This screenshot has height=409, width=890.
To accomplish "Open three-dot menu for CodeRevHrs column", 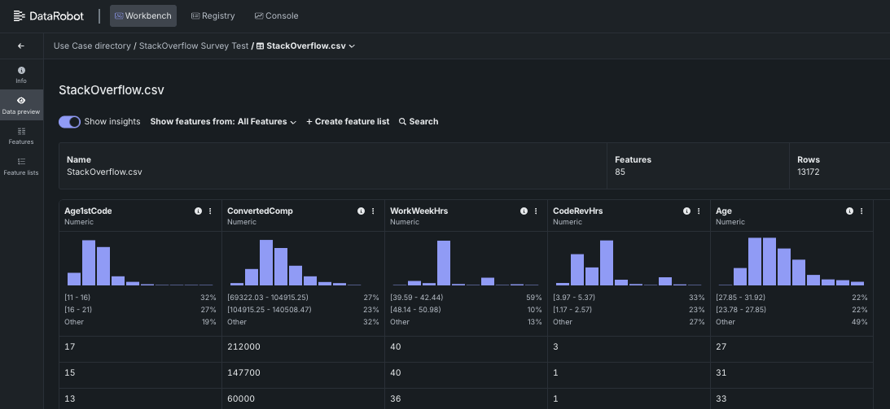I will tap(699, 211).
